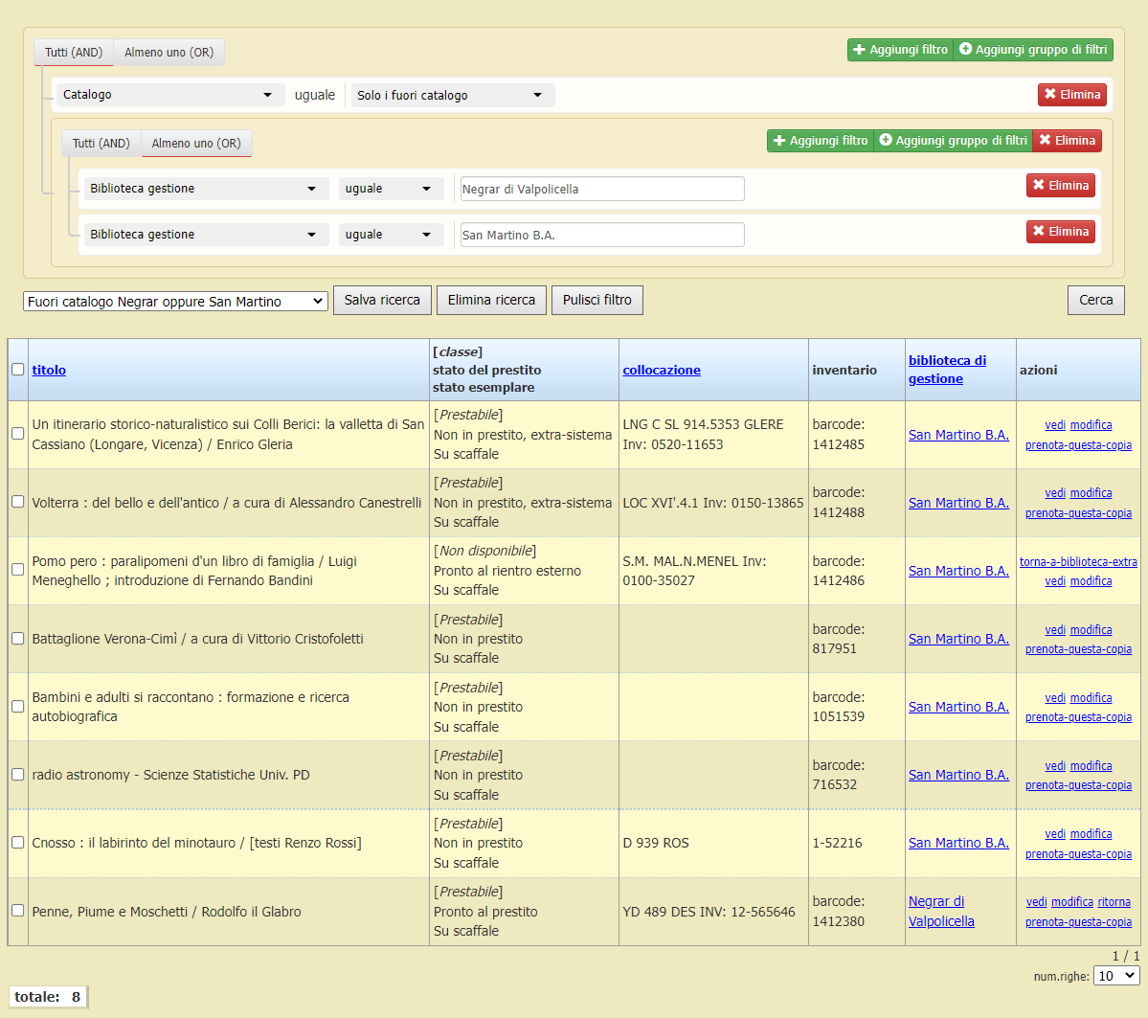The image size is (1148, 1018).
Task: Click the top-level Aggiungi filtro plus button
Action: (x=900, y=50)
